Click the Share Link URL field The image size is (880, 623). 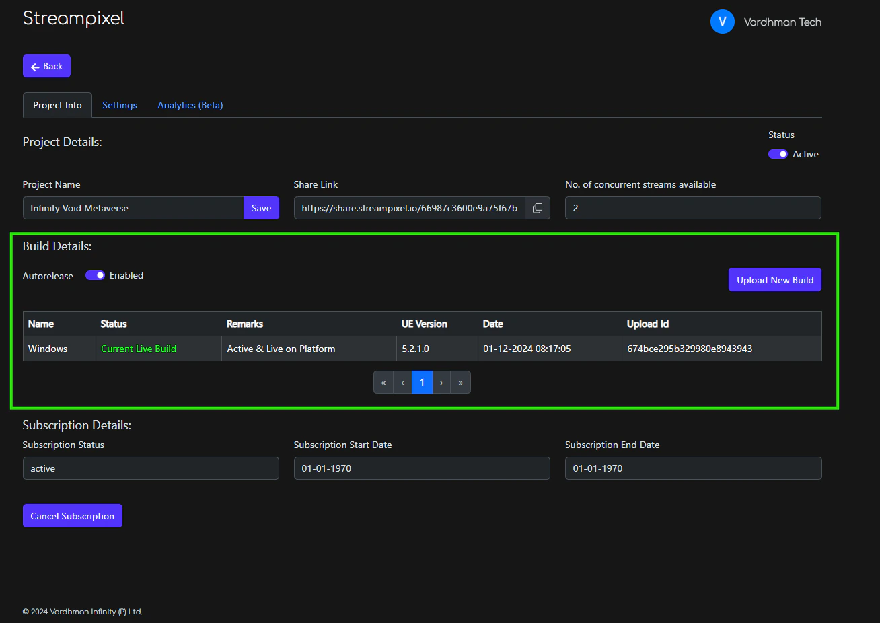410,208
